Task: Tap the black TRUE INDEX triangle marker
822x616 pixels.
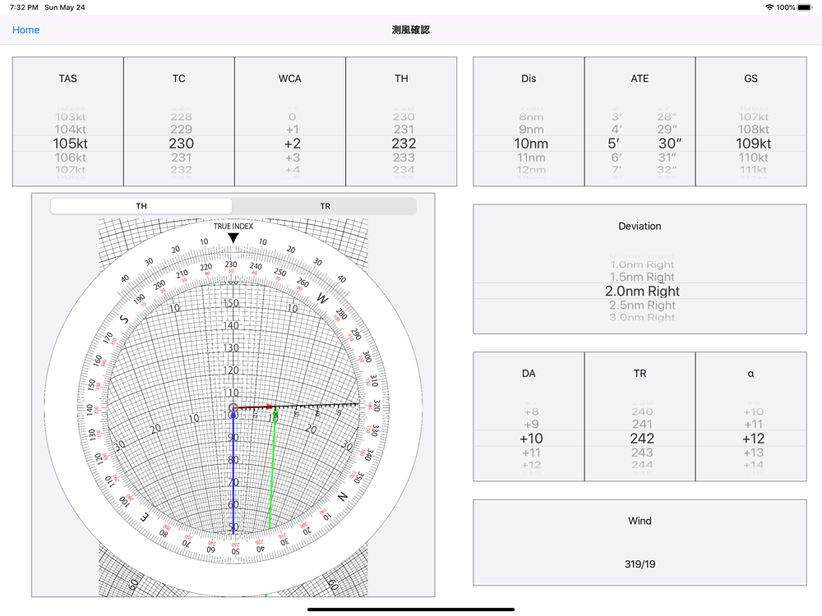Action: [233, 238]
